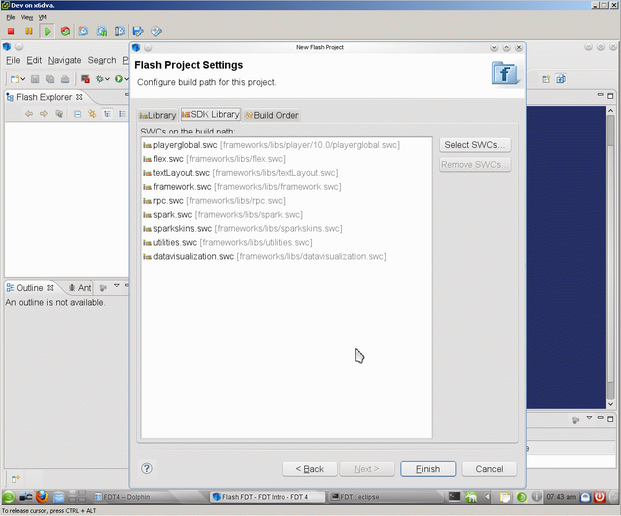Open the Eclipse File menu

pos(13,60)
